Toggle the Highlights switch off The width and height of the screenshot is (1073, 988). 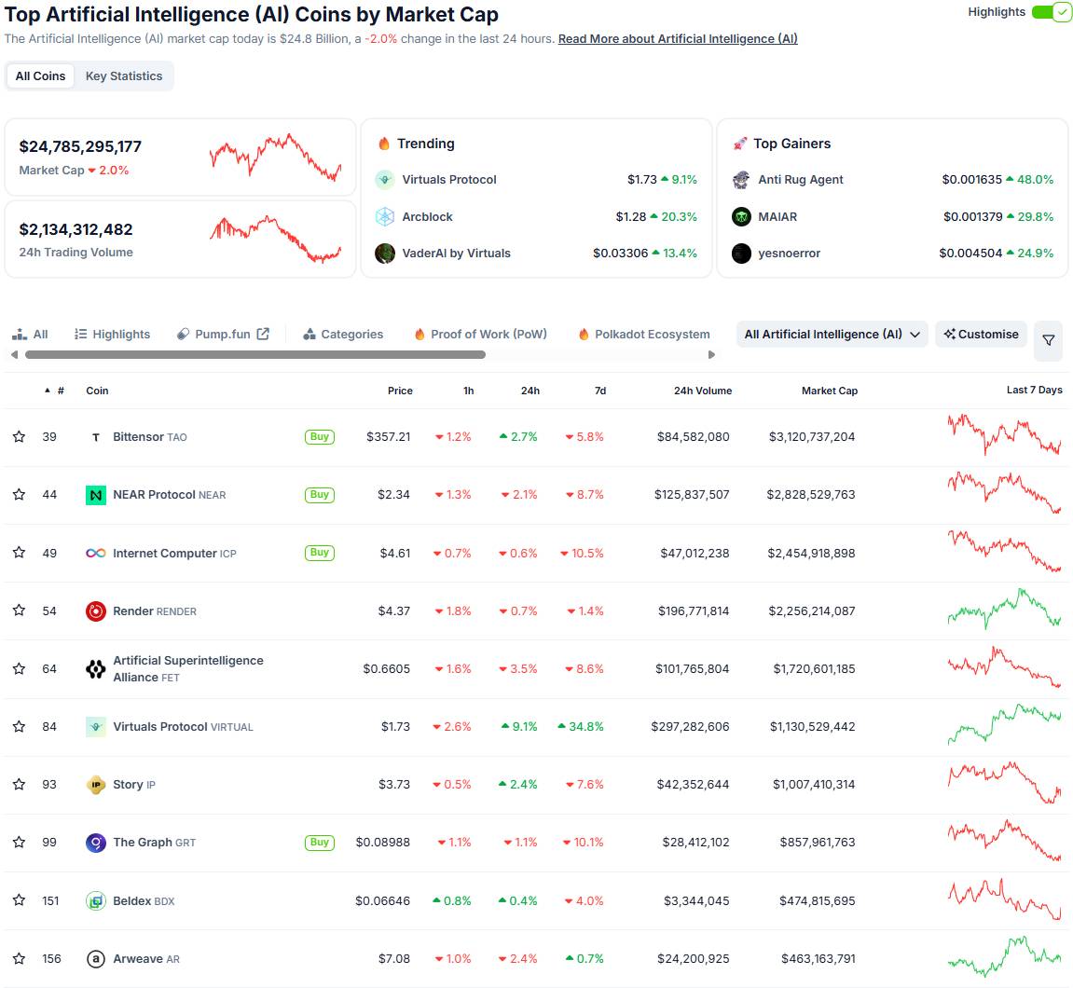pos(1052,12)
